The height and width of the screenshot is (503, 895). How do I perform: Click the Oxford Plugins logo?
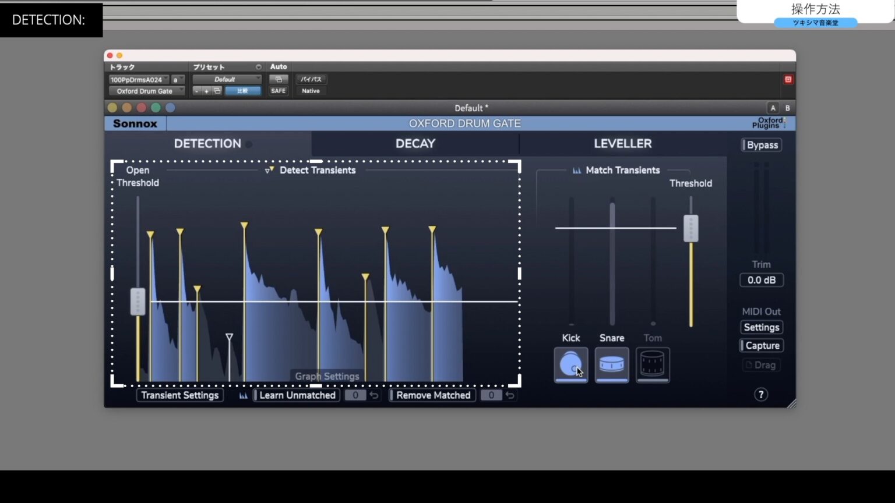[770, 123]
